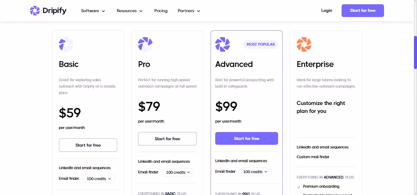Click Start for free in the header
Screen dimensions: 417x195
(363, 10)
